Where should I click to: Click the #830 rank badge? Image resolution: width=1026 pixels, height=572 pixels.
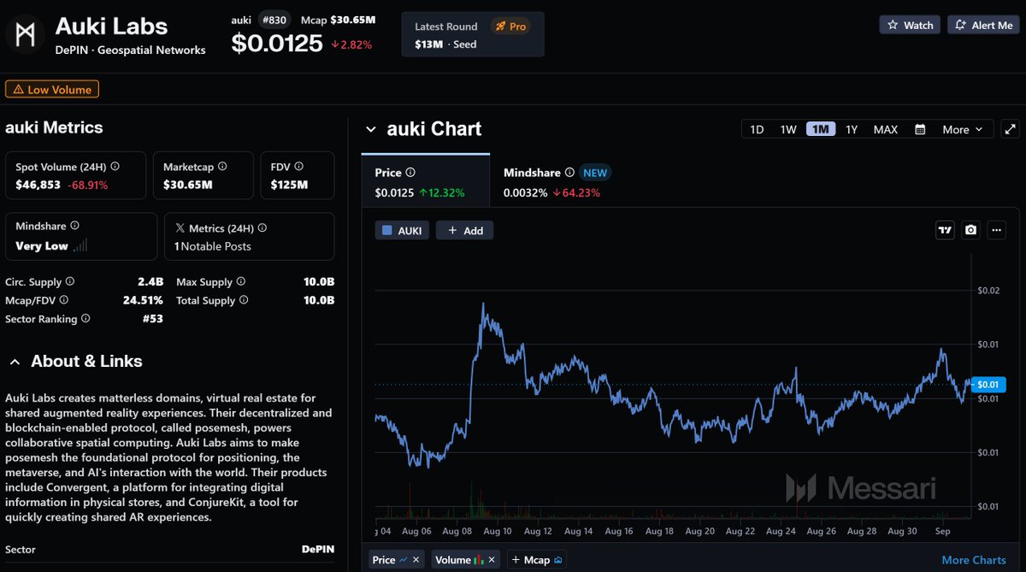coord(276,20)
